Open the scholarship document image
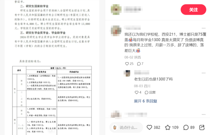Screen dimensions: 210x135 point(52,67)
